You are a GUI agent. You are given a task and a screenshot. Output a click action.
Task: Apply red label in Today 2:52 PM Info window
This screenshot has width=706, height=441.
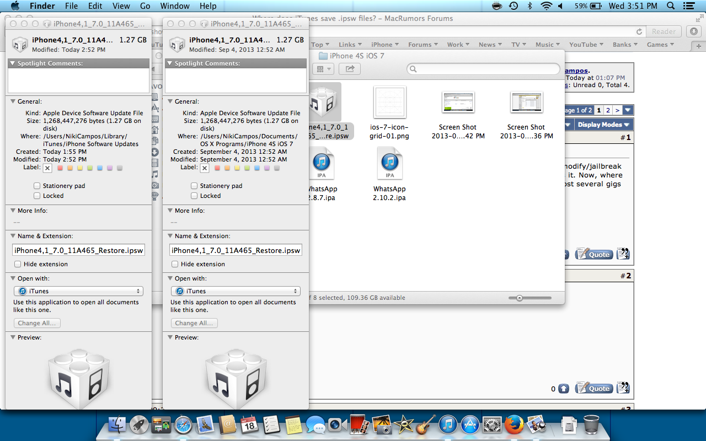[x=60, y=168]
